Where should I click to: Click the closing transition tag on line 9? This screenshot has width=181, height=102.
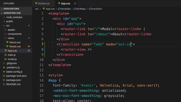(70, 55)
